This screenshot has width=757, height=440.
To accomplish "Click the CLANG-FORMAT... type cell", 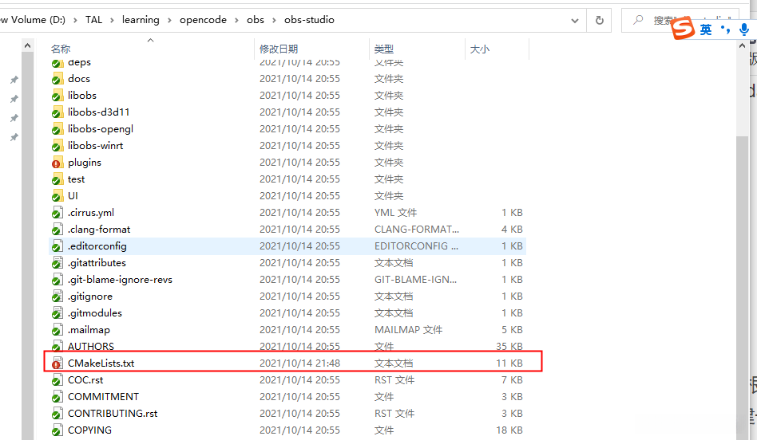I will coord(417,230).
